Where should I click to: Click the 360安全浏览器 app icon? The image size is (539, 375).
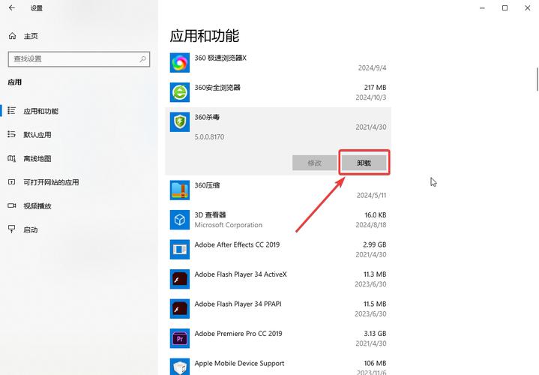(180, 92)
